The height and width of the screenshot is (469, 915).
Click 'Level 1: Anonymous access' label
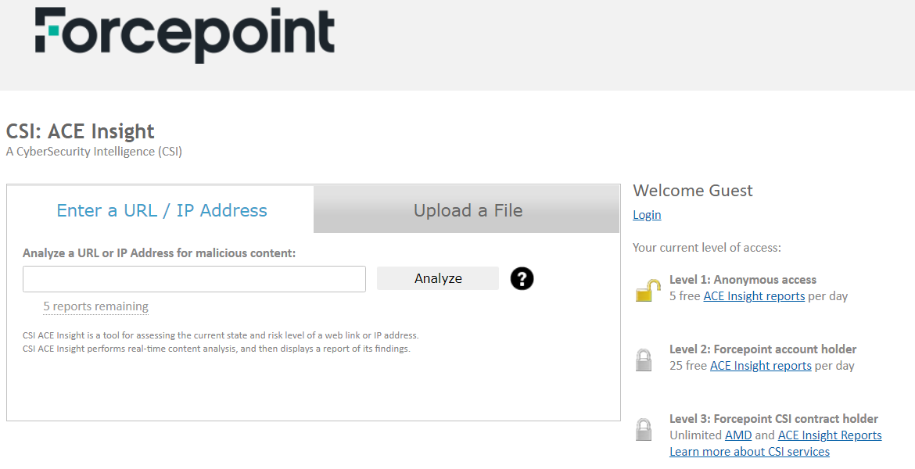743,279
